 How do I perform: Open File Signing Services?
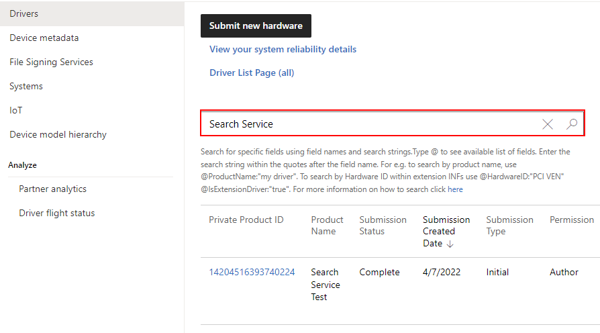pos(51,62)
